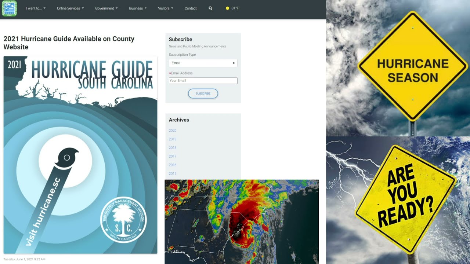Click the Are You Ready sign image
The height and width of the screenshot is (264, 470).
coord(398,200)
